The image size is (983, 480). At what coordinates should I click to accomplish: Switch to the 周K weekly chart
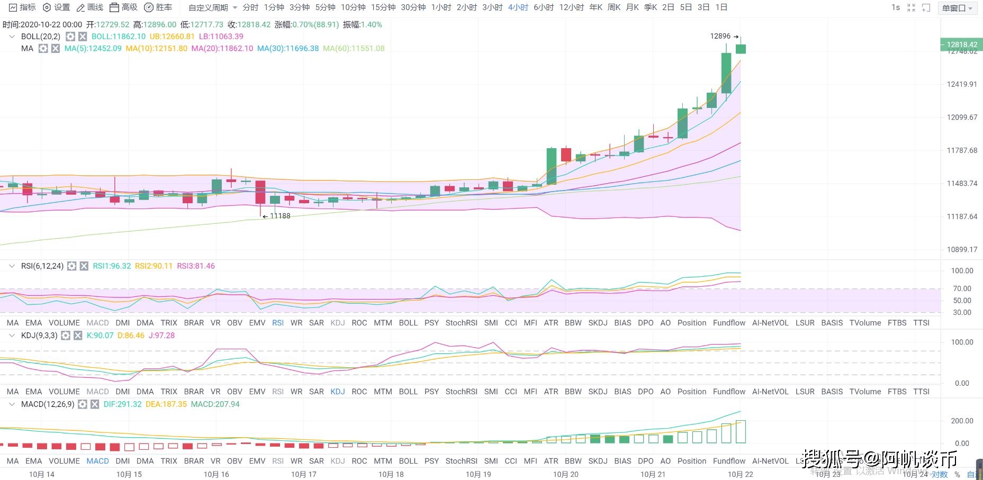tap(614, 7)
